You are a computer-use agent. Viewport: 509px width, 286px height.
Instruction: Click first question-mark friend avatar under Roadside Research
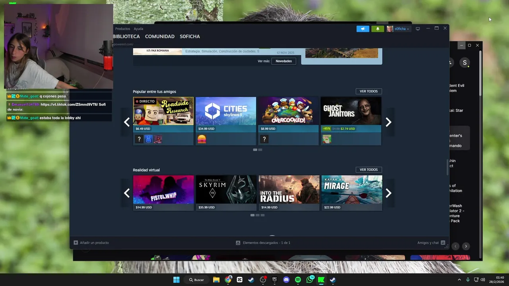click(x=139, y=139)
